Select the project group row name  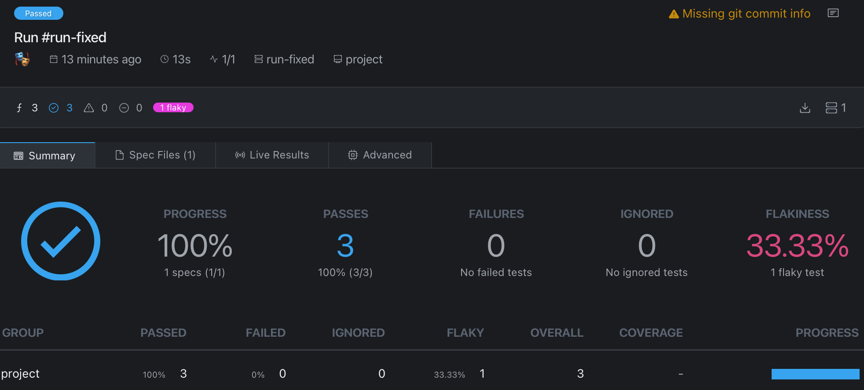tap(20, 374)
